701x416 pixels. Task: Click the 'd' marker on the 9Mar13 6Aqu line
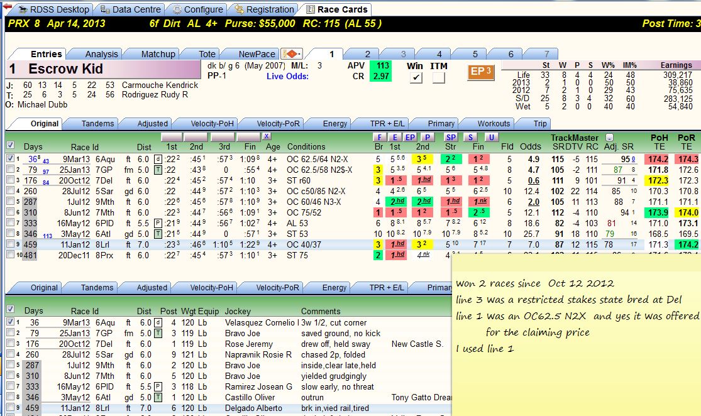click(x=158, y=159)
